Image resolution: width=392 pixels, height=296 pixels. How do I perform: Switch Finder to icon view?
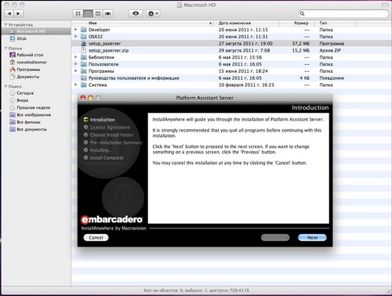click(x=78, y=13)
